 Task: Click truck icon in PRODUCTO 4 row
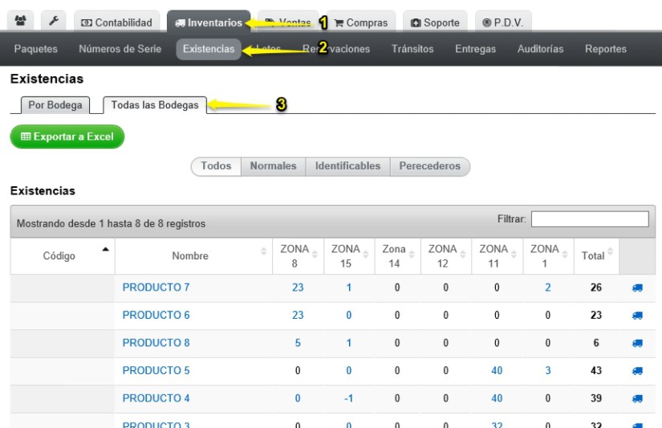tap(637, 398)
